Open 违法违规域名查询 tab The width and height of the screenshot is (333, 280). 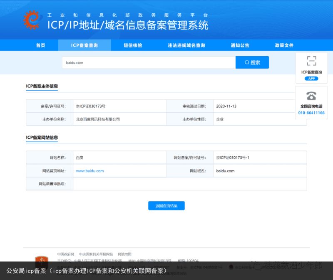tap(186, 45)
